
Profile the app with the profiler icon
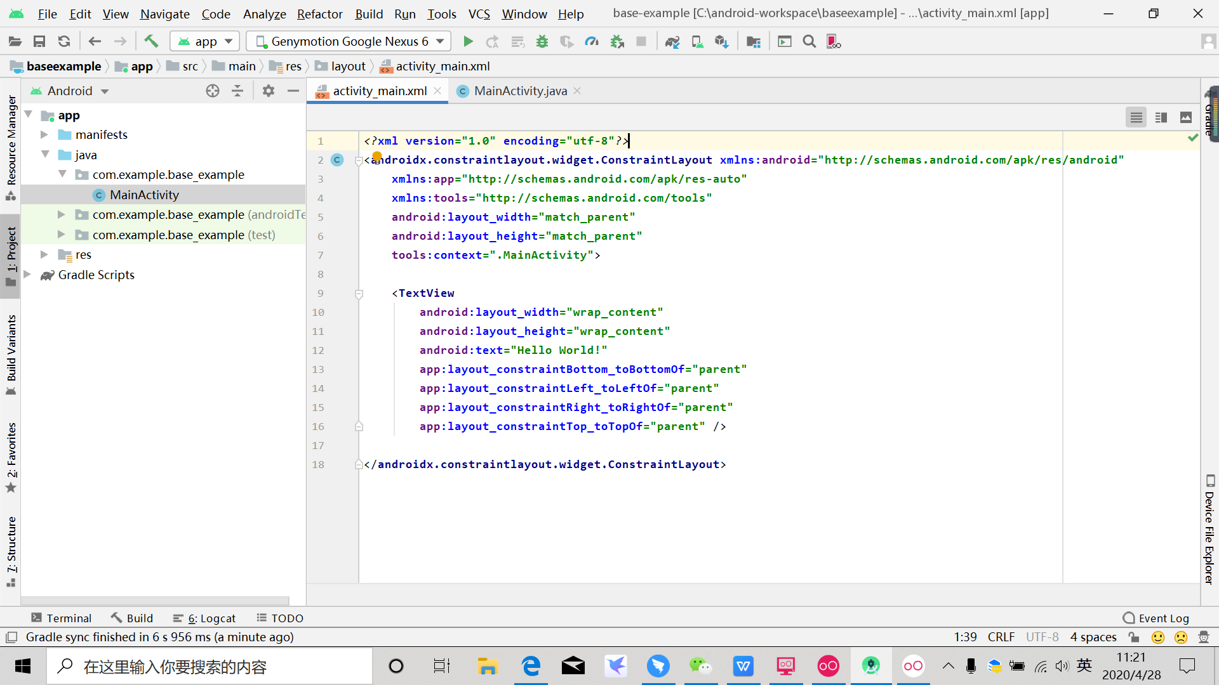tap(592, 41)
